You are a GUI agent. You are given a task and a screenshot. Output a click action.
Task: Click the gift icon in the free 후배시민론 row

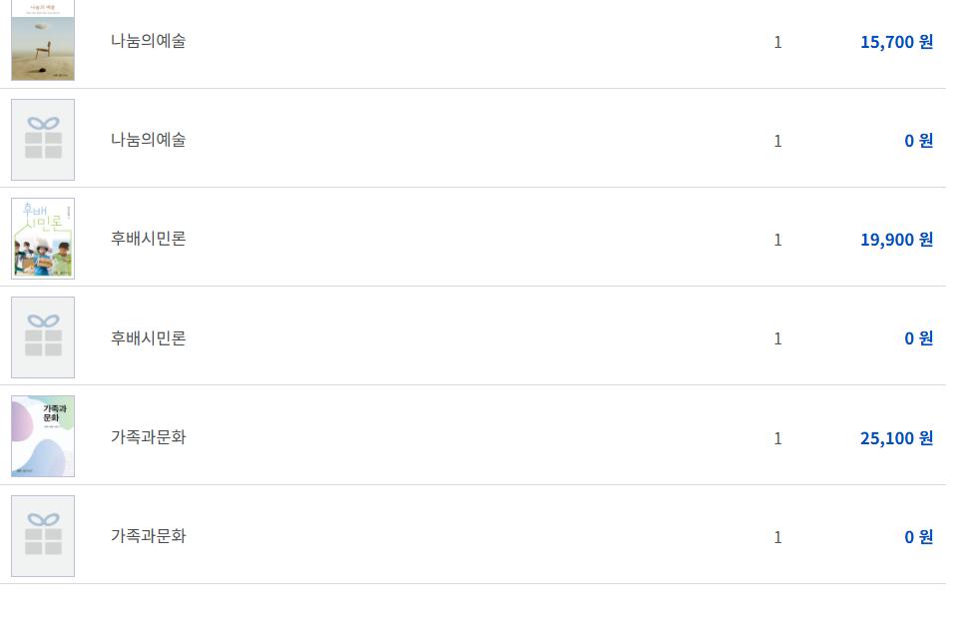43,337
